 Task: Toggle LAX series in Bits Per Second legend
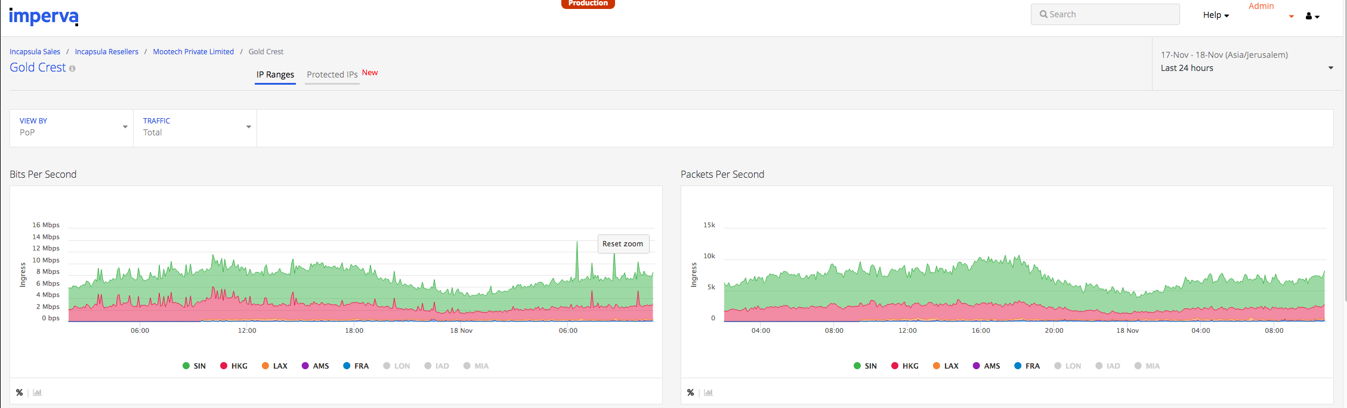(x=274, y=366)
